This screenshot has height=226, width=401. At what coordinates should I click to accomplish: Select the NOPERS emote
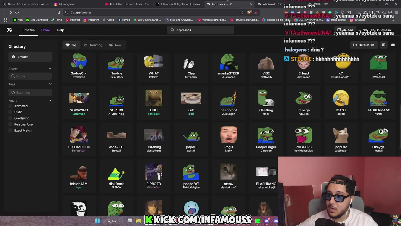[x=116, y=103]
